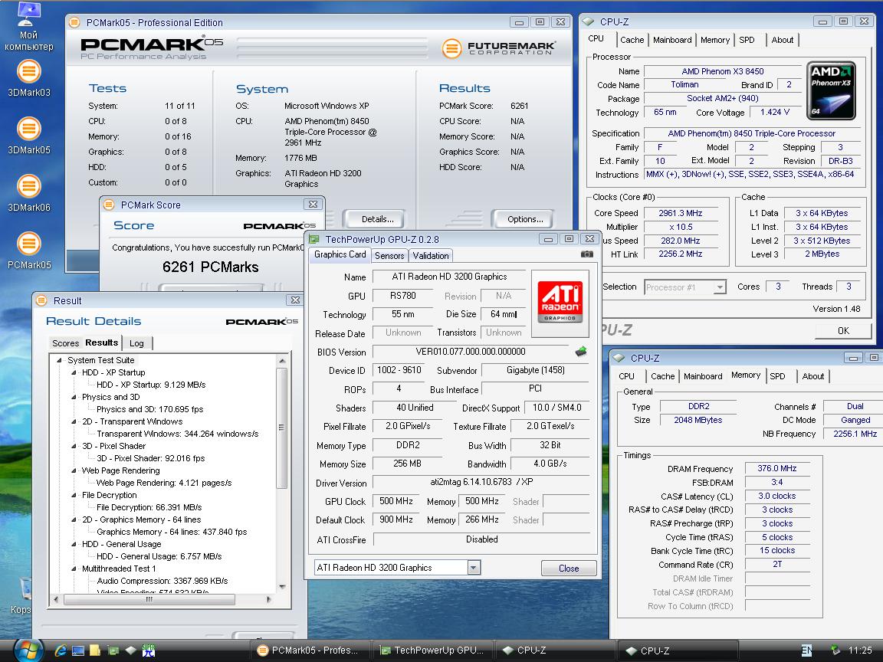Launch GPU-Z from the quick launch bar
This screenshot has width=883, height=662.
click(113, 651)
